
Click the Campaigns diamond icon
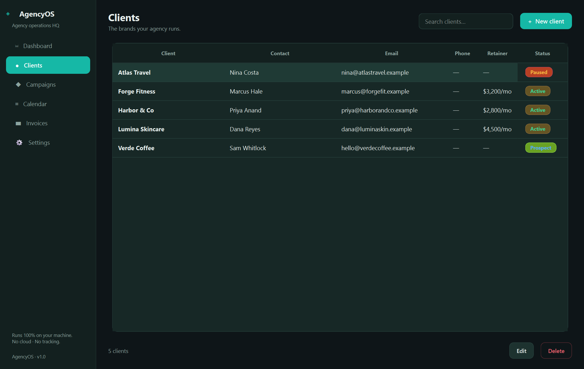click(18, 85)
